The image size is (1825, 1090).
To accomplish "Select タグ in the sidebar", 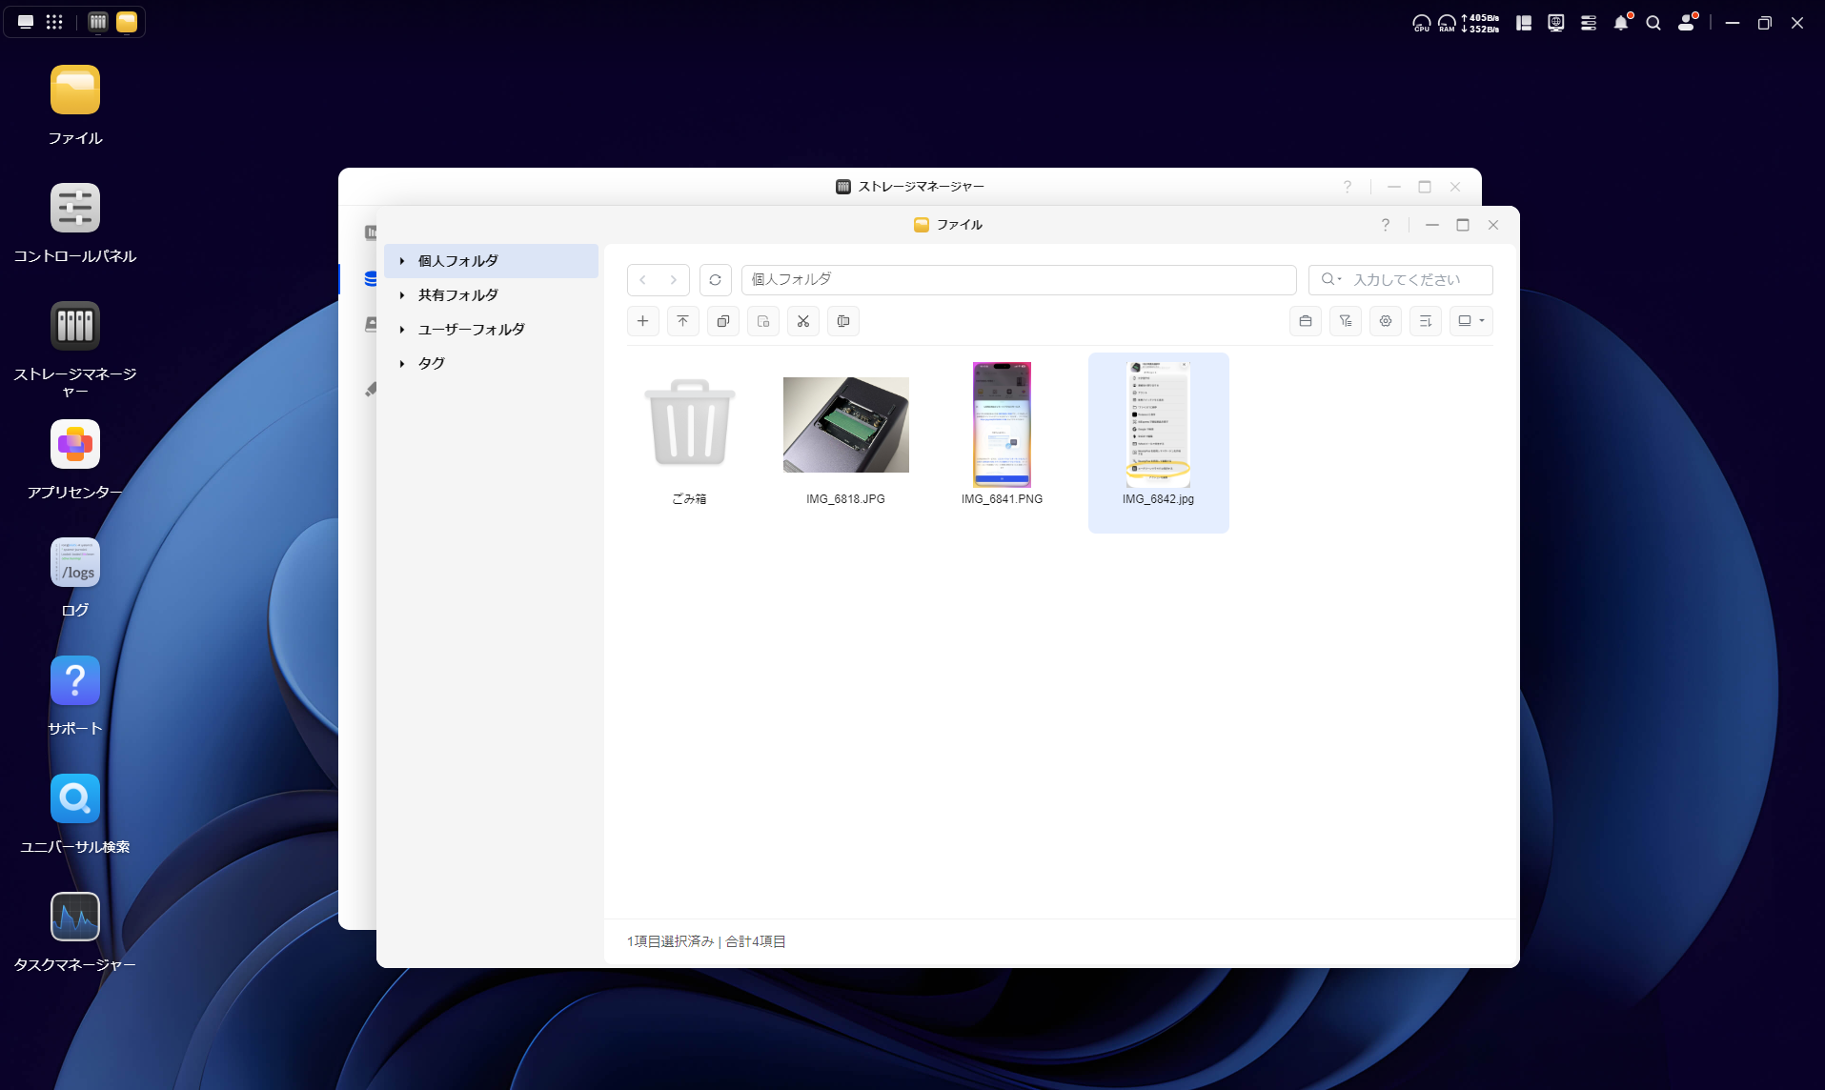I will pyautogui.click(x=432, y=363).
